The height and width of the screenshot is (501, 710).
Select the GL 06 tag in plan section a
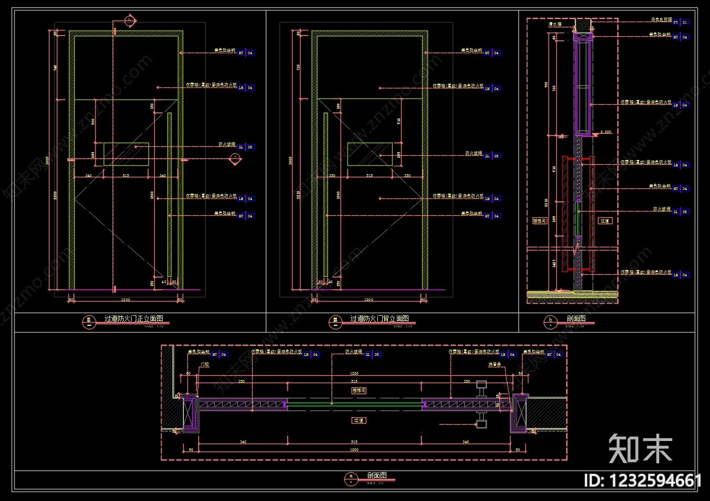[x=373, y=354]
